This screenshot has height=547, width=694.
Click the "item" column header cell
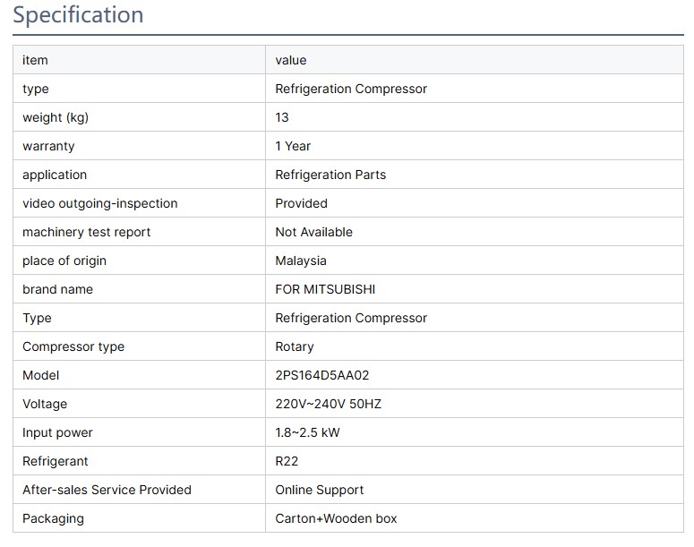35,60
